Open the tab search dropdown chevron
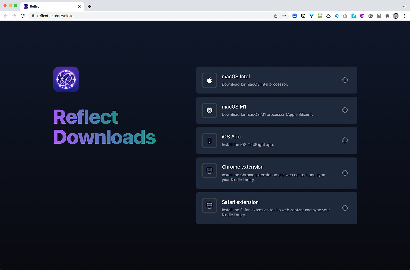410x270 pixels. coord(404,6)
